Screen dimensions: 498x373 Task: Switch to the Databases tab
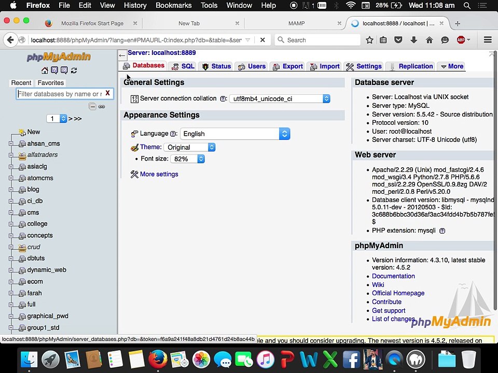click(144, 66)
